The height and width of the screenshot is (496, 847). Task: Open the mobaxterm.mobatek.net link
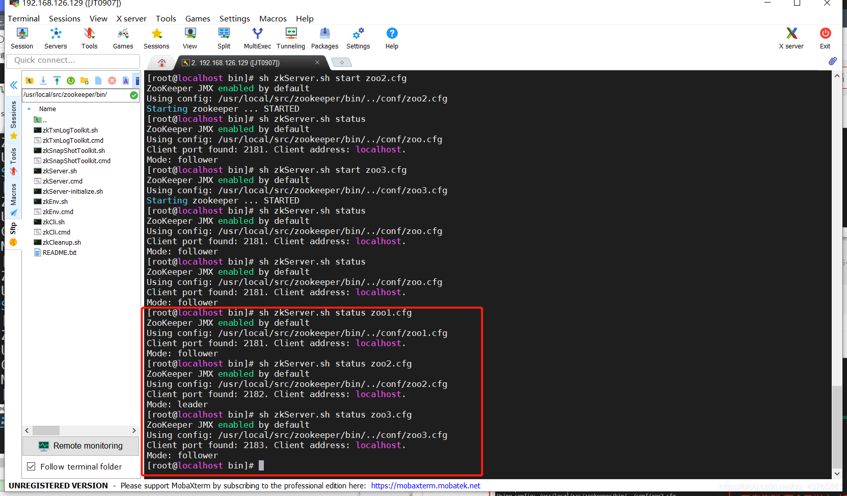425,485
